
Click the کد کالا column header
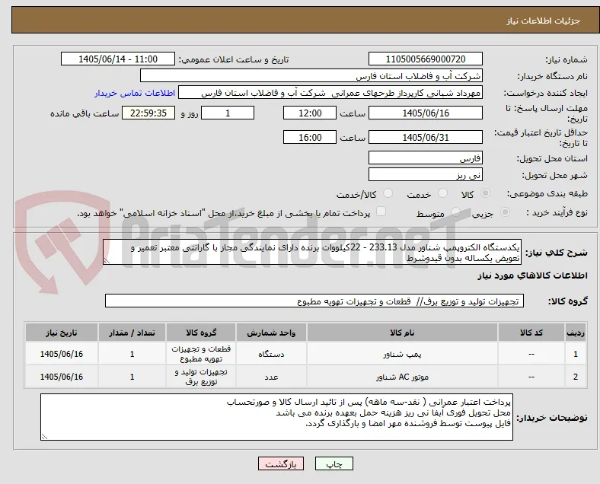pos(531,333)
